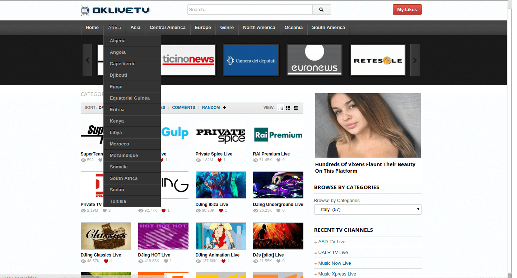
Task: Select Morocco from Africa menu
Action: pos(132,144)
